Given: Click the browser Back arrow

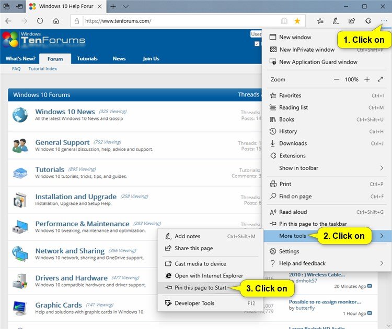Looking at the screenshot, I should [8, 21].
